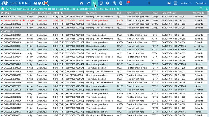Select case row D65W3S8700304
209x117 pixels.
[103, 79]
